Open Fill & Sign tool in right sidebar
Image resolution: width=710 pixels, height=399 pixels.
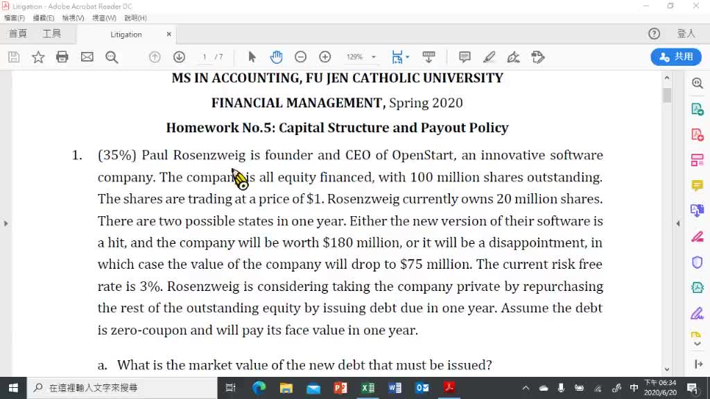point(697,313)
